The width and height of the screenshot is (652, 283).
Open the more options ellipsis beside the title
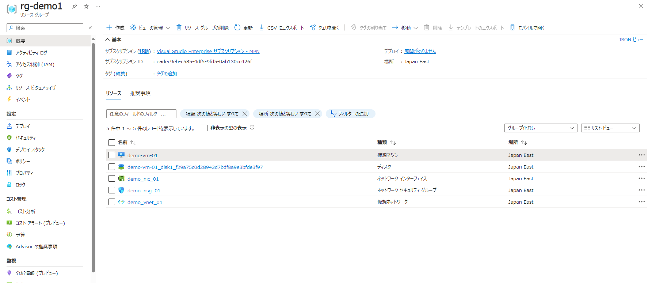[x=98, y=6]
